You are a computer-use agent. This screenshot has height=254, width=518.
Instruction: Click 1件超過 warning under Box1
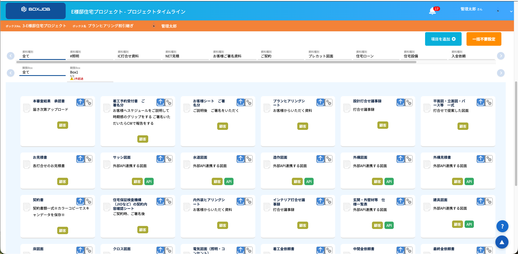pos(77,79)
